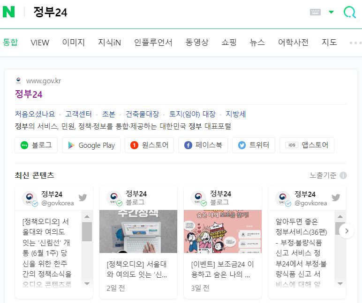
Task: Open the 지도 tab
Action: tap(329, 43)
